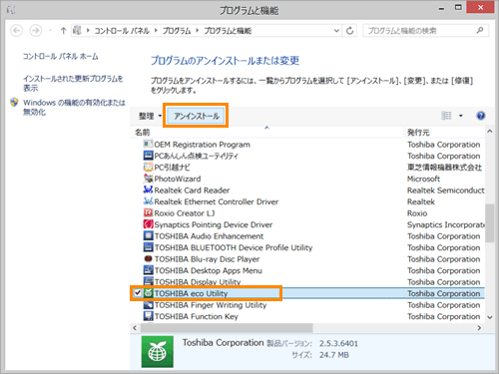499x374 pixels.
Task: Click vertical scrollbar up arrow
Action: pos(489,132)
